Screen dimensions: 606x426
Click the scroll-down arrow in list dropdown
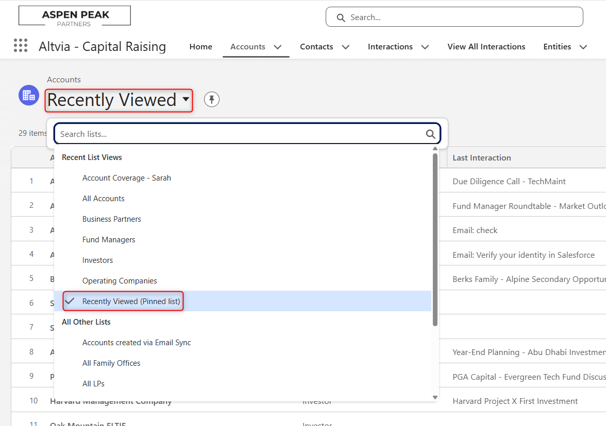(435, 397)
